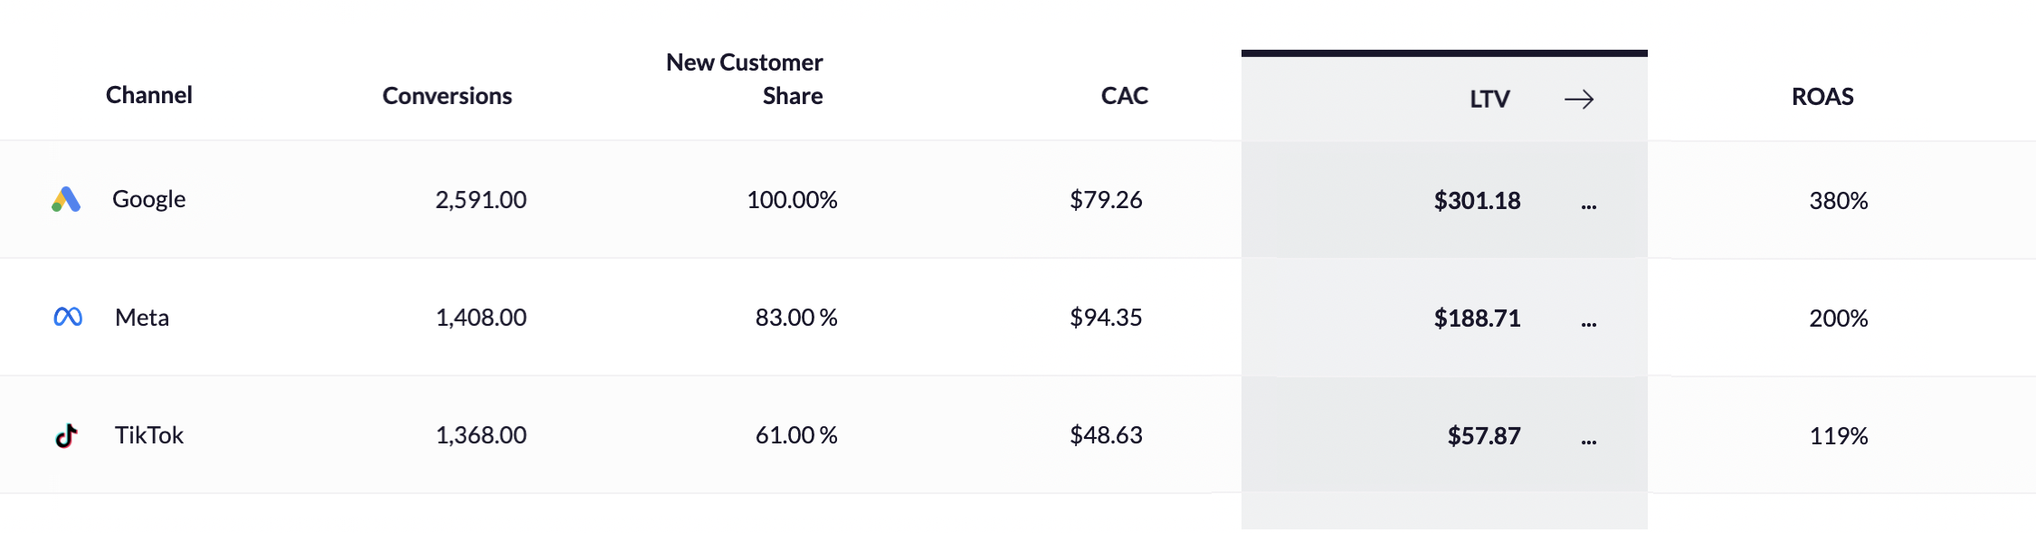Open the TikTok channel row
The height and width of the screenshot is (533, 2036).
point(1018,434)
